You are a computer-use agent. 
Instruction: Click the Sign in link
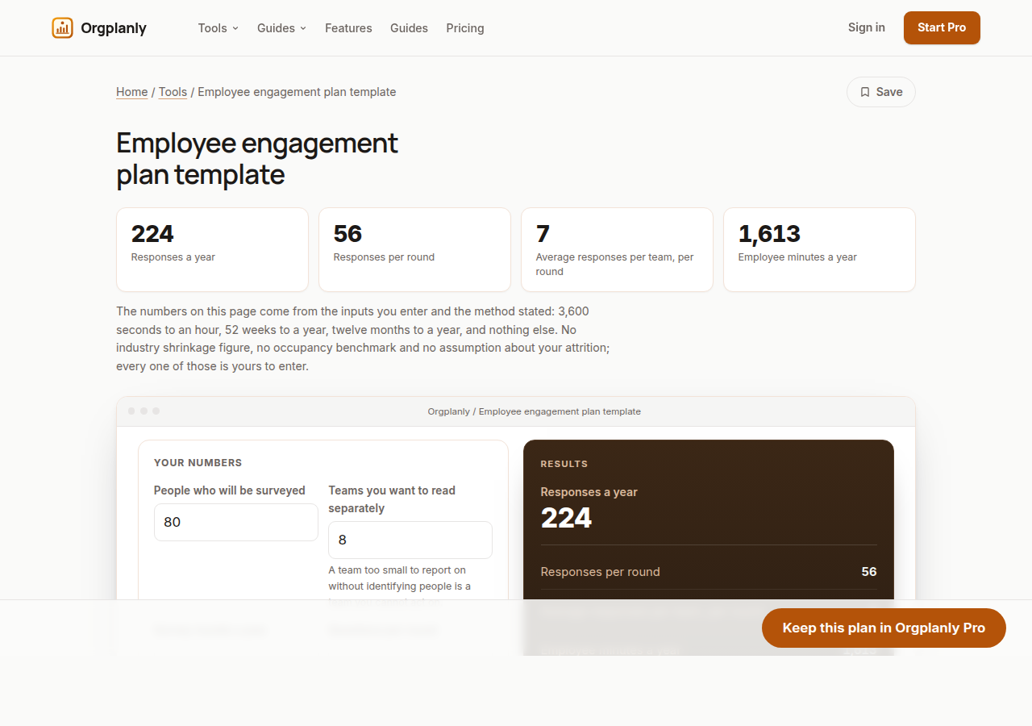866,27
